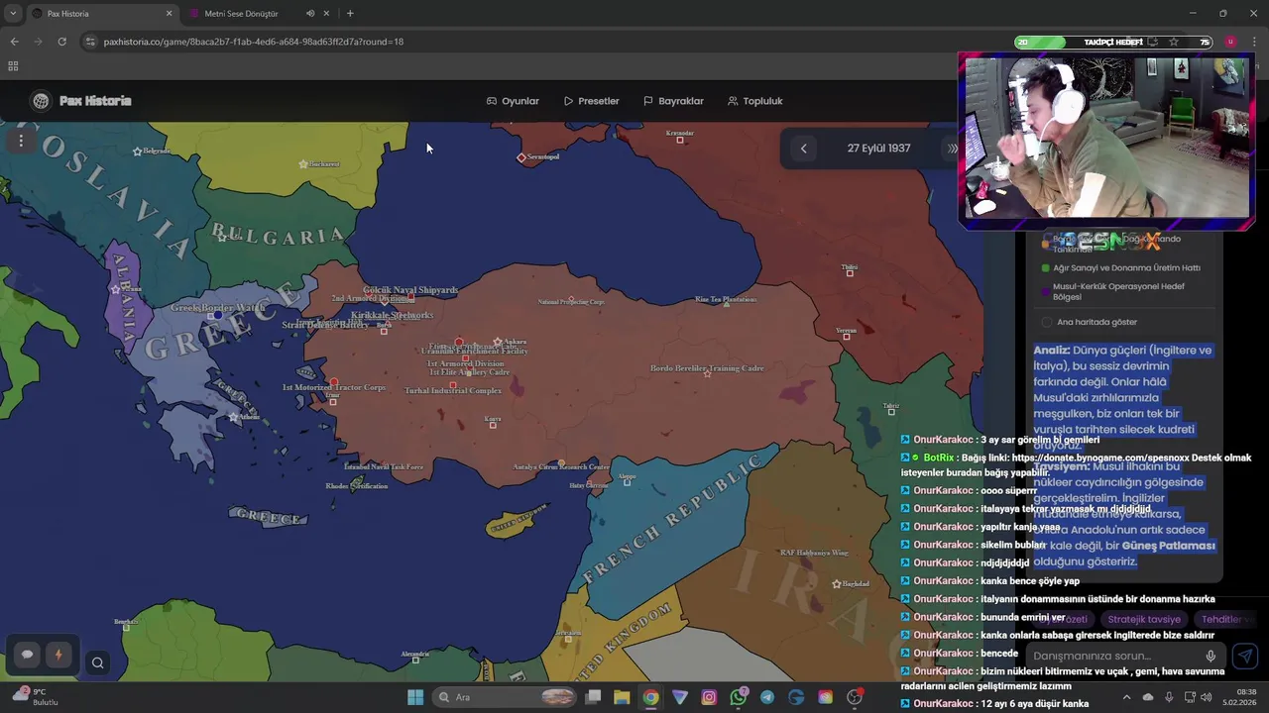Select Gölcük Naval Shipyards on map
Image resolution: width=1269 pixels, height=713 pixels.
coord(410,290)
